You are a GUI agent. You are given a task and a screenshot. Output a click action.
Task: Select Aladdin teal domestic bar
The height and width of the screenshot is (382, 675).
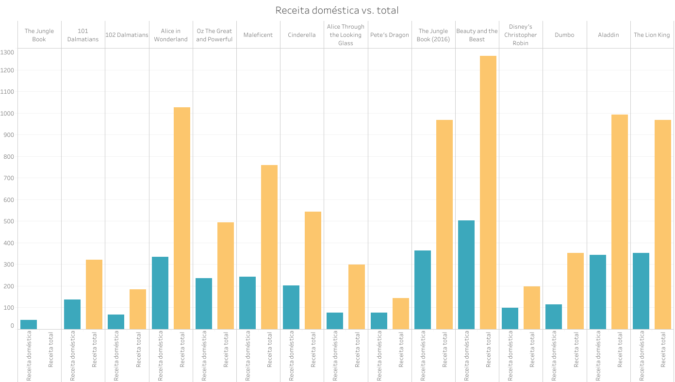point(598,292)
